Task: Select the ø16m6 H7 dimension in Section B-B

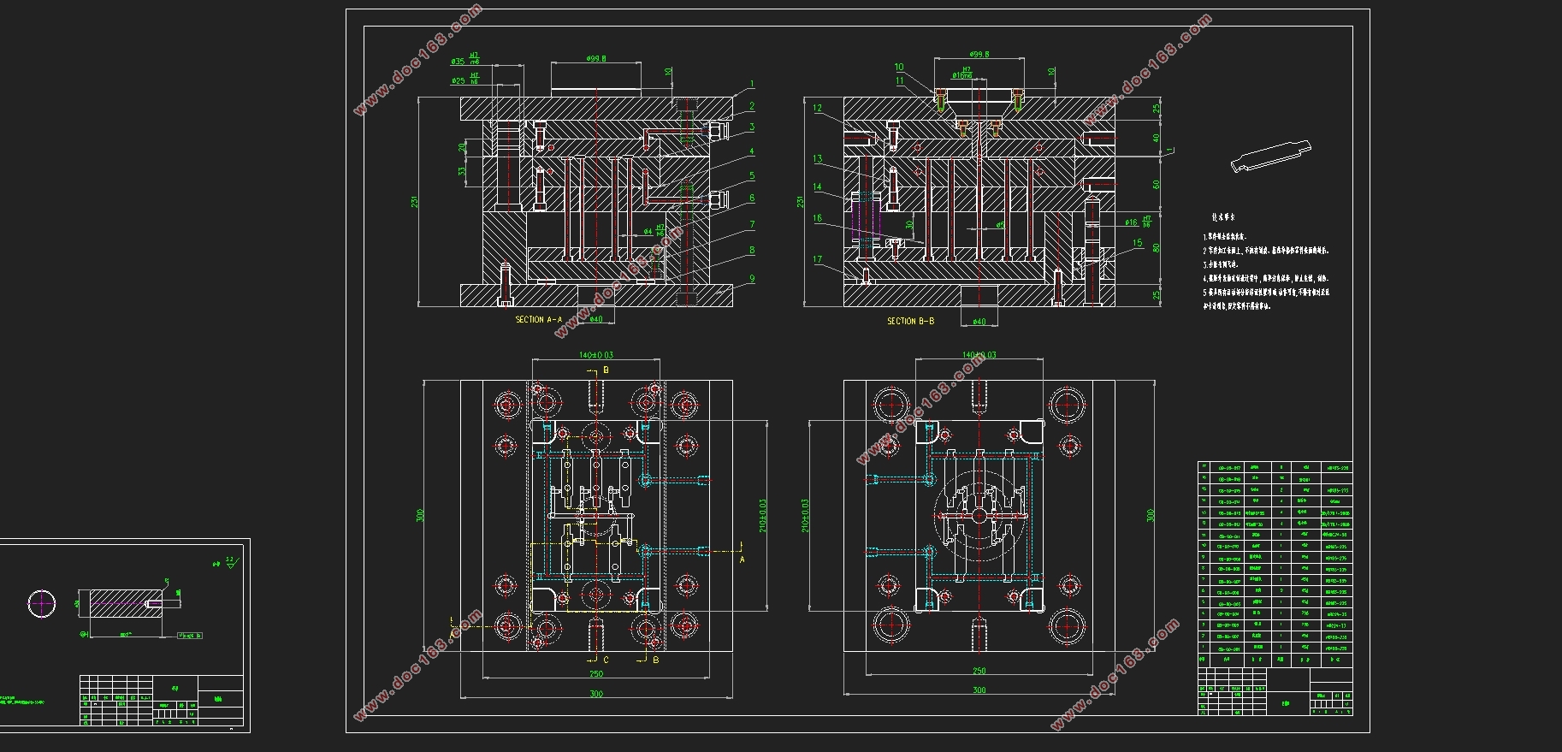Action: click(x=963, y=73)
